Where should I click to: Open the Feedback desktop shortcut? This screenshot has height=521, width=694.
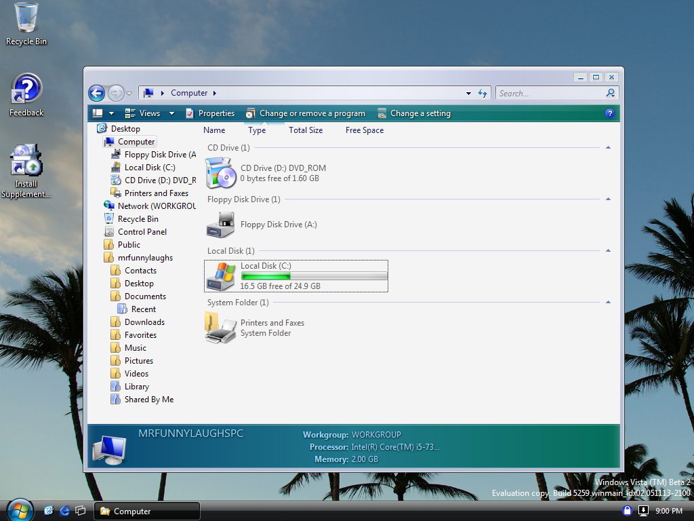[x=26, y=90]
